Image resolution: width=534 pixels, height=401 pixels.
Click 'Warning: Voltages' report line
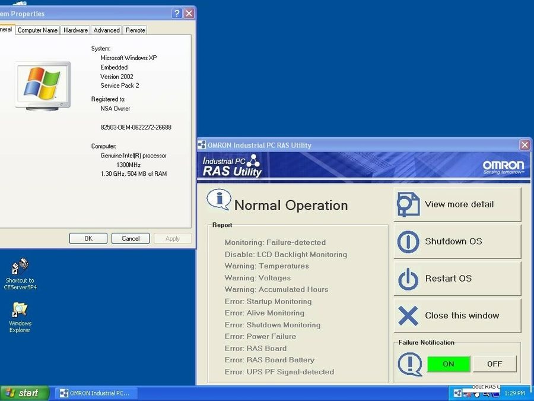[x=258, y=278]
